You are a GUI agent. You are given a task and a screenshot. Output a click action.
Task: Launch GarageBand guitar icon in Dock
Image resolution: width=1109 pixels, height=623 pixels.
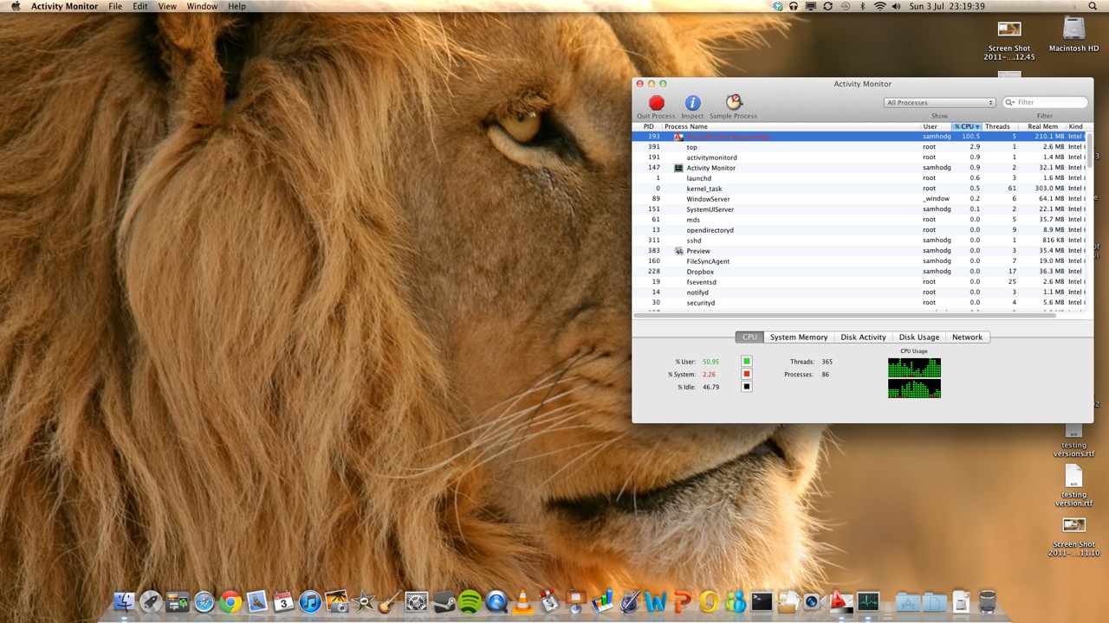pos(390,601)
